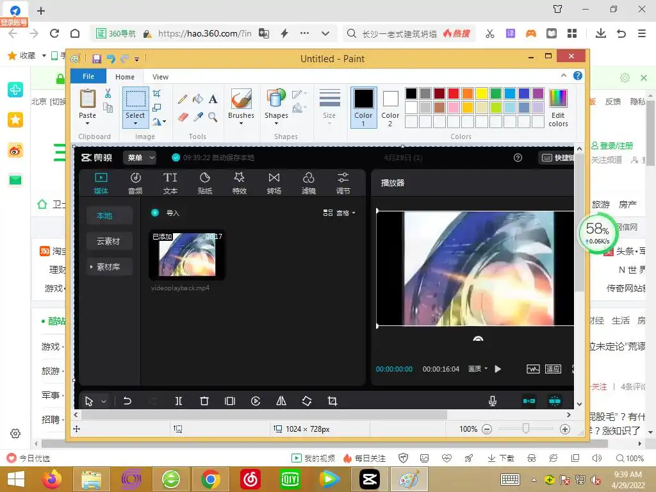656x492 pixels.
Task: Open the browser hamburger menu
Action: 642,33
